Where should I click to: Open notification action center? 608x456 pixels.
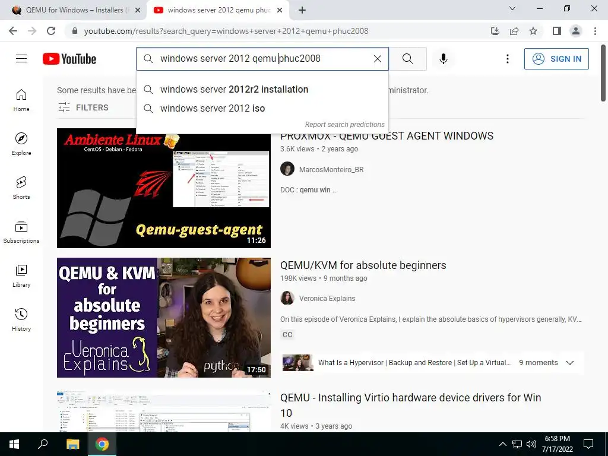point(588,444)
